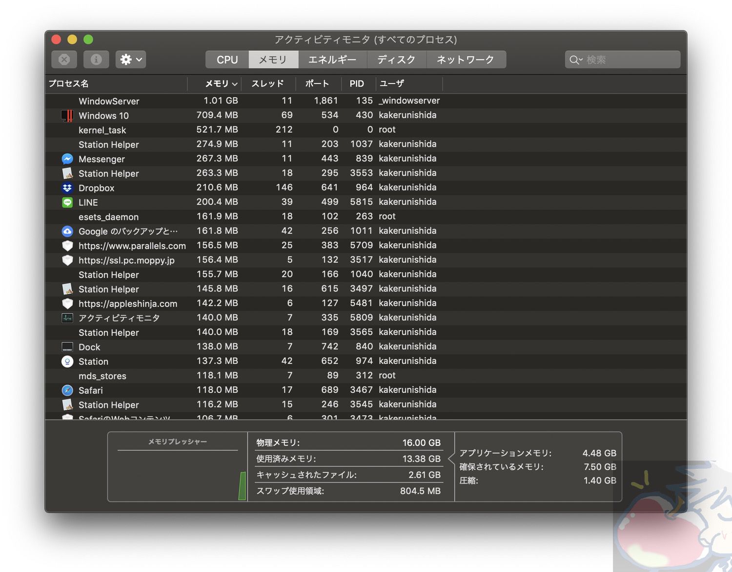The height and width of the screenshot is (572, 732).
Task: Select the kernel_task process row
Action: pos(366,130)
